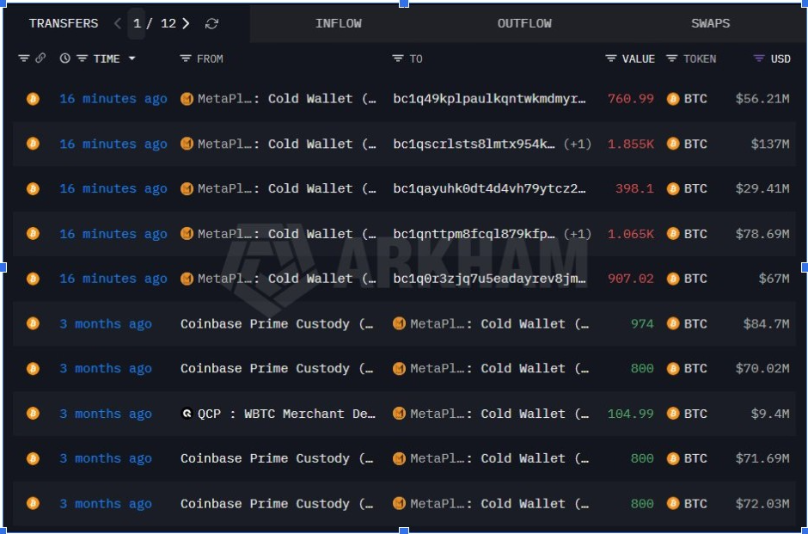Screen dimensions: 808x534
Task: Expand (+1) next to bc1qnttpm8fcql879kfp
Action: 577,234
